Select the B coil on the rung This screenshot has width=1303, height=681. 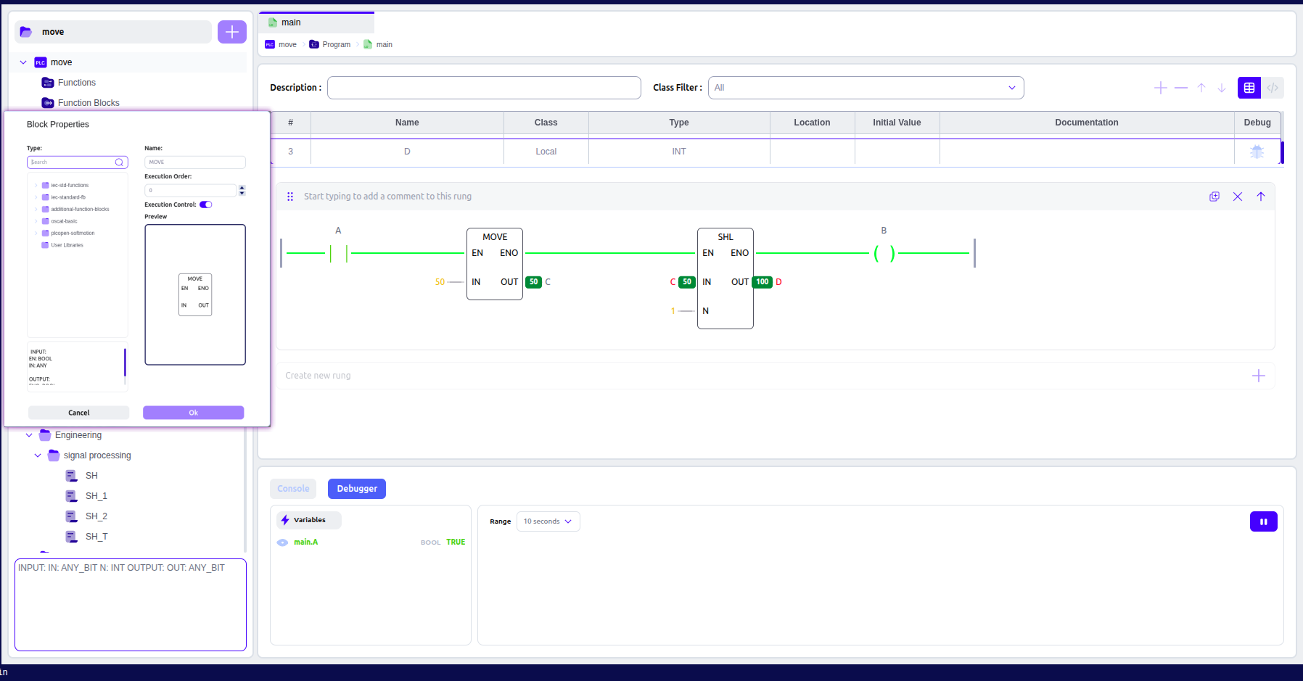884,253
